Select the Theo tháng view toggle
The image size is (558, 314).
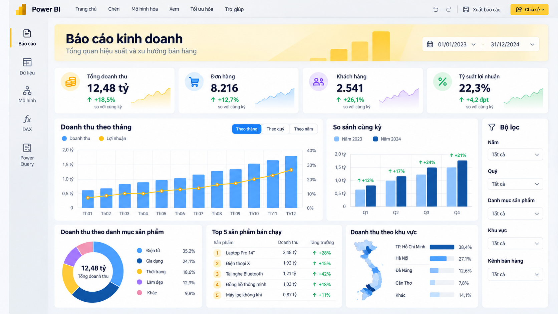(247, 129)
